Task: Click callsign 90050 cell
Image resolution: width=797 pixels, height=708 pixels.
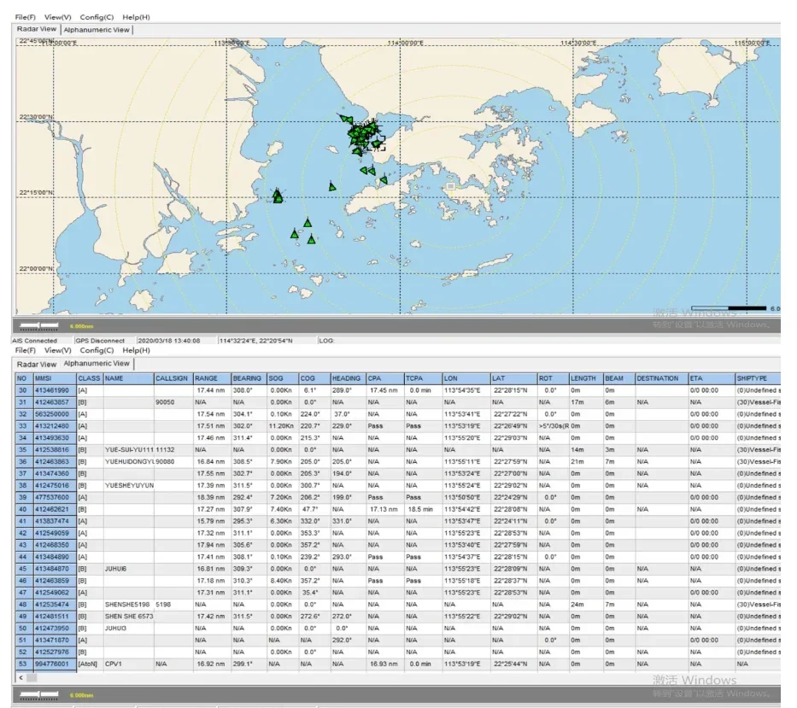Action: [173, 402]
